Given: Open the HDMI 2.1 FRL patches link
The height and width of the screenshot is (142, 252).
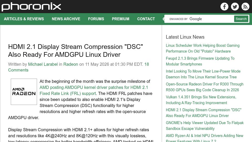Looking at the screenshot, I should pyautogui.click(x=94, y=90).
